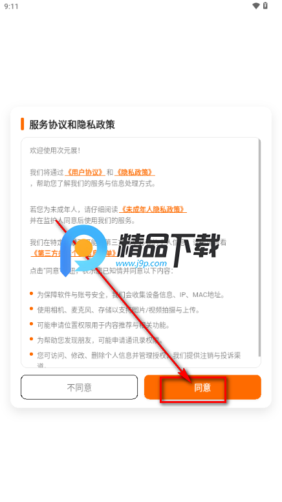Click the orange bullet before the location permission item
The width and height of the screenshot is (282, 502).
point(31,323)
